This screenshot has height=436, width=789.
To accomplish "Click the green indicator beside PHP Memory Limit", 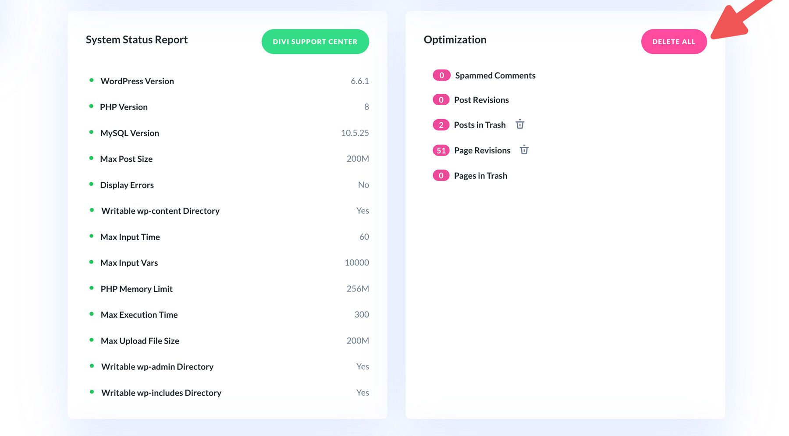I will pos(92,288).
